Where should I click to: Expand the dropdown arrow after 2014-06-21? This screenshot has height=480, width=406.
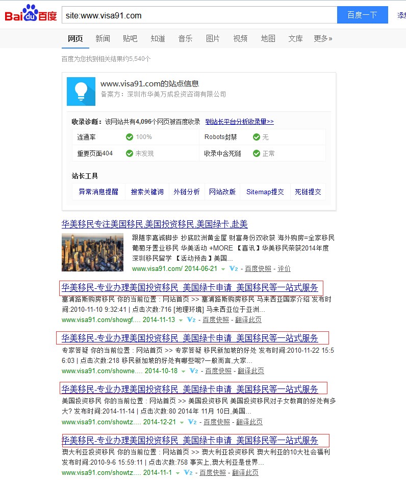click(x=223, y=269)
